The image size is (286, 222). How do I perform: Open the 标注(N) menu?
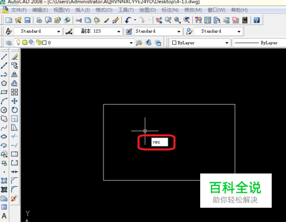[170, 10]
